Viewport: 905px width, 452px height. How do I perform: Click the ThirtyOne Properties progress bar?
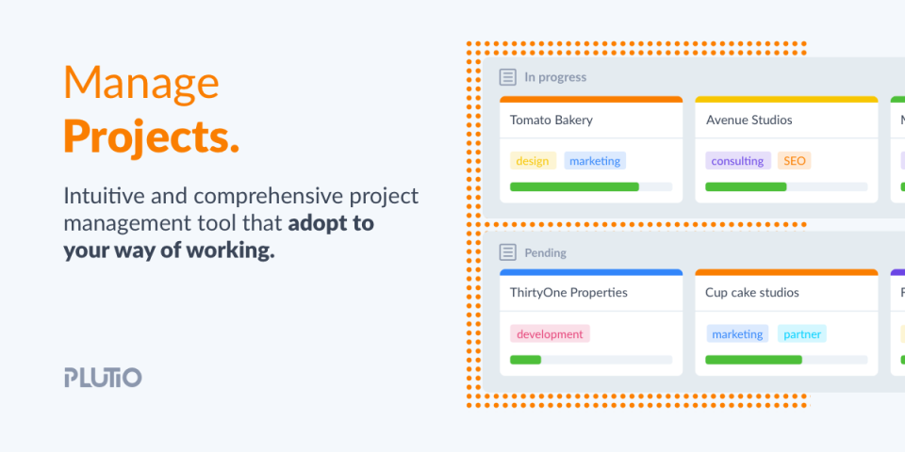coord(590,360)
